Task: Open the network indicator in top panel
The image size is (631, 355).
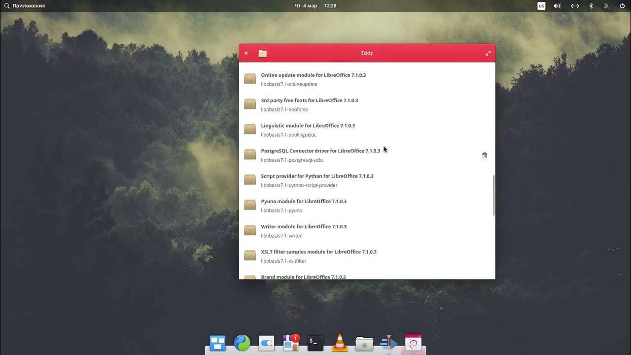Action: 575,6
